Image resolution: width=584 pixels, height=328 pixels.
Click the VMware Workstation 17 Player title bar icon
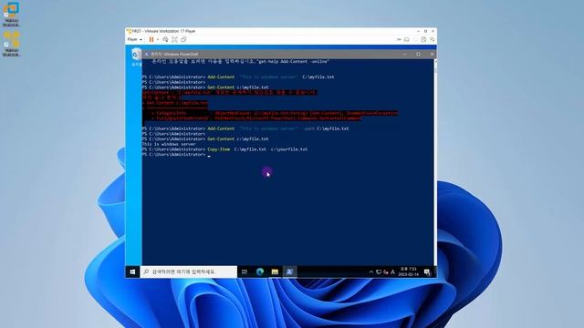point(129,31)
